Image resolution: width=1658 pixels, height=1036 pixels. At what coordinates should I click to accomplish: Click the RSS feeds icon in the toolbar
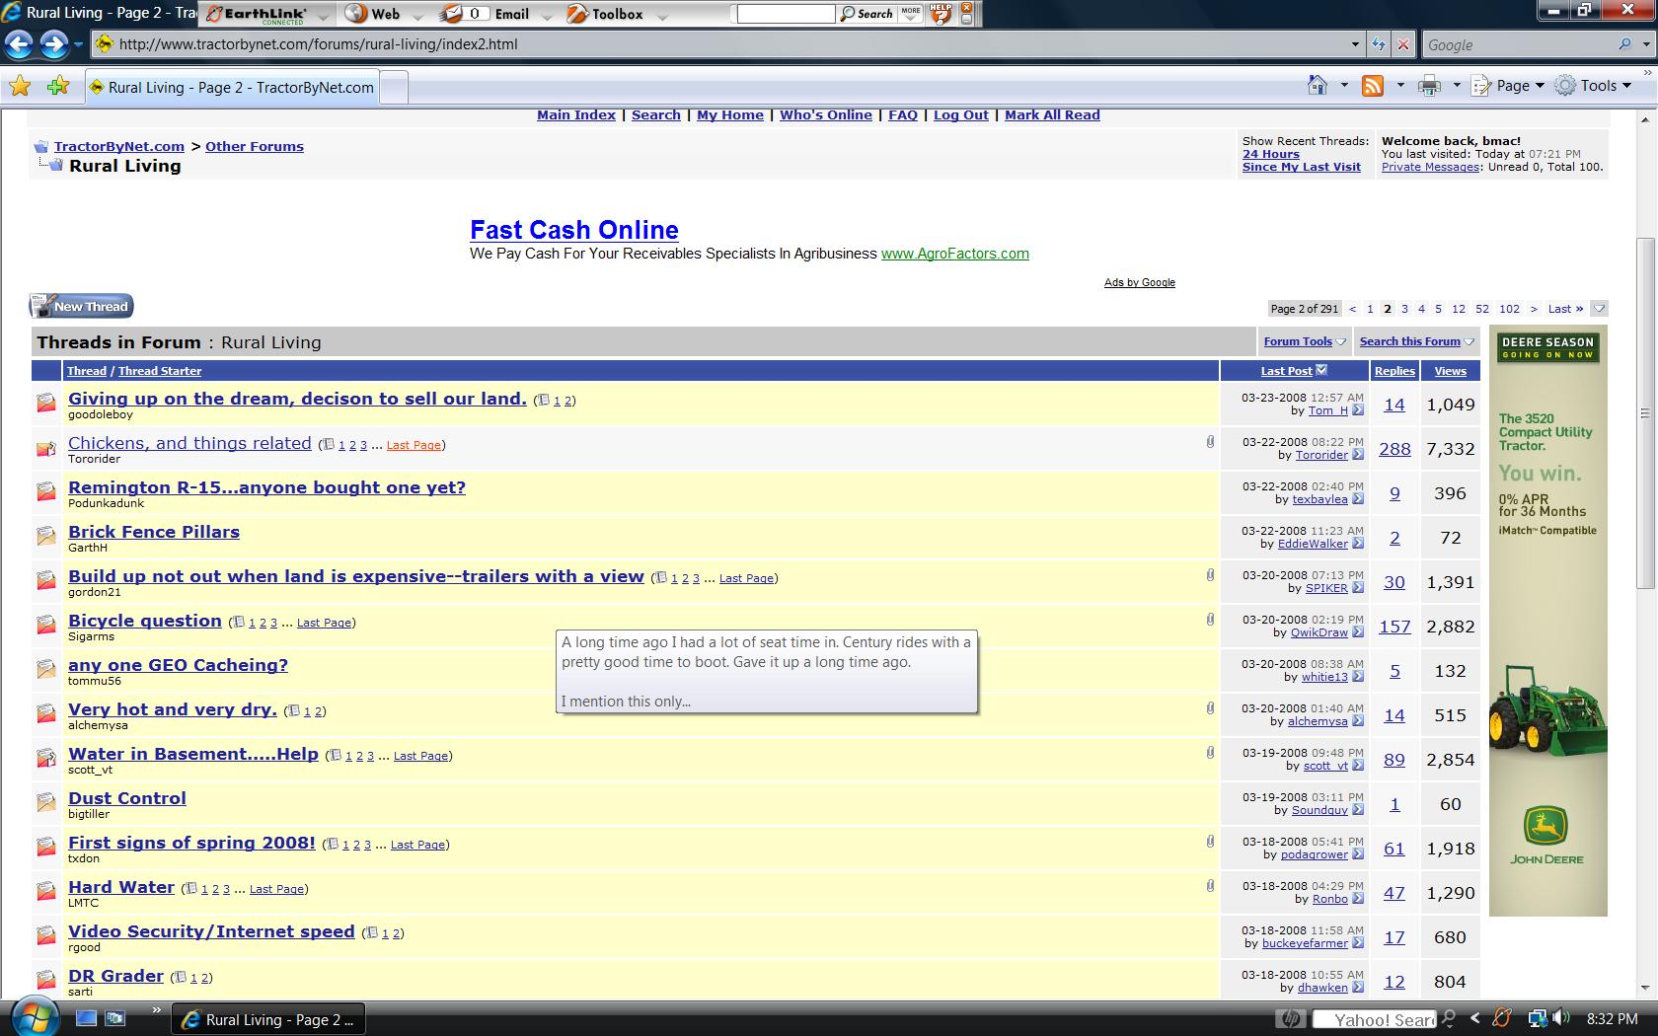point(1372,86)
